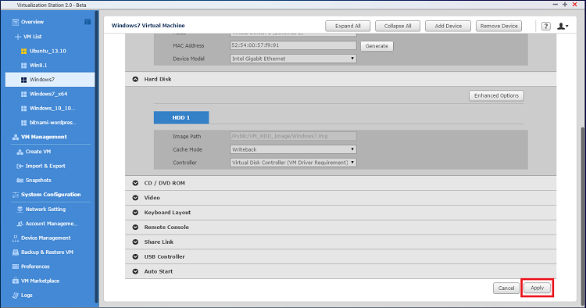Open the Device Model dropdown
Viewport: 586px width, 308px height.
click(x=293, y=59)
